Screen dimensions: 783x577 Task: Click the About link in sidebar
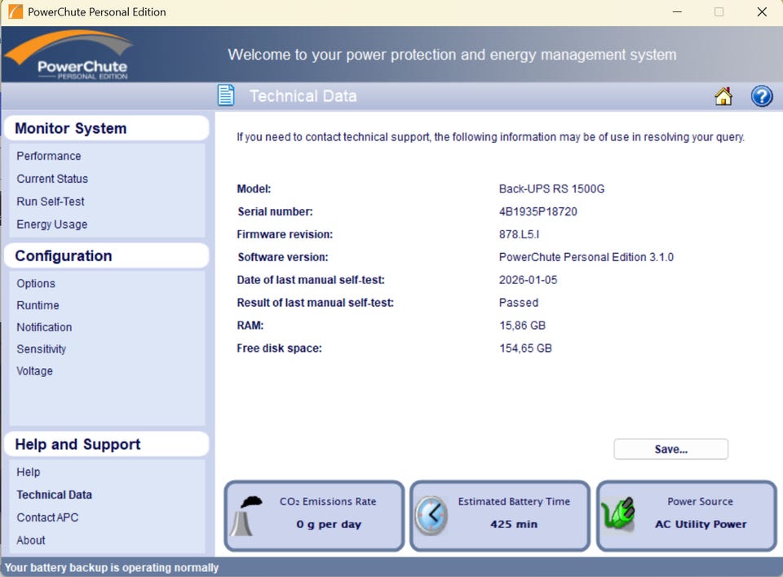pos(31,540)
